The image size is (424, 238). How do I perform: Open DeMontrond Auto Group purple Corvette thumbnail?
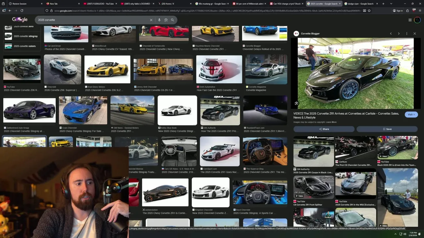(x=29, y=110)
